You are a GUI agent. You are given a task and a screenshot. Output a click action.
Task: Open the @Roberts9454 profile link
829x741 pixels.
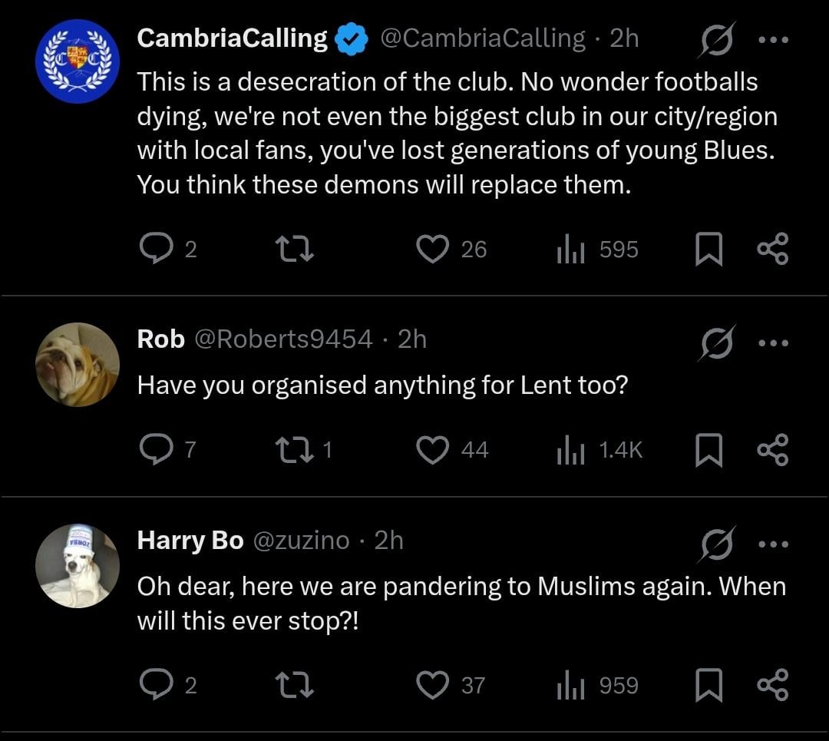coord(284,339)
